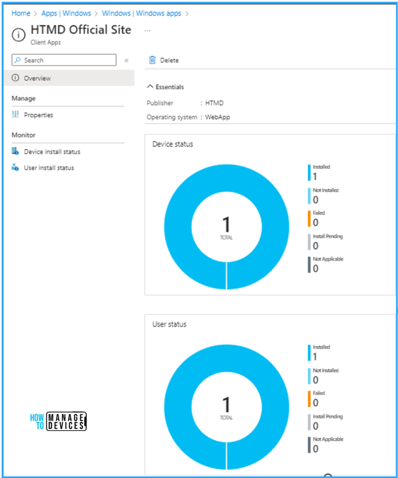
Task: Click the search magnifier icon
Action: click(17, 60)
